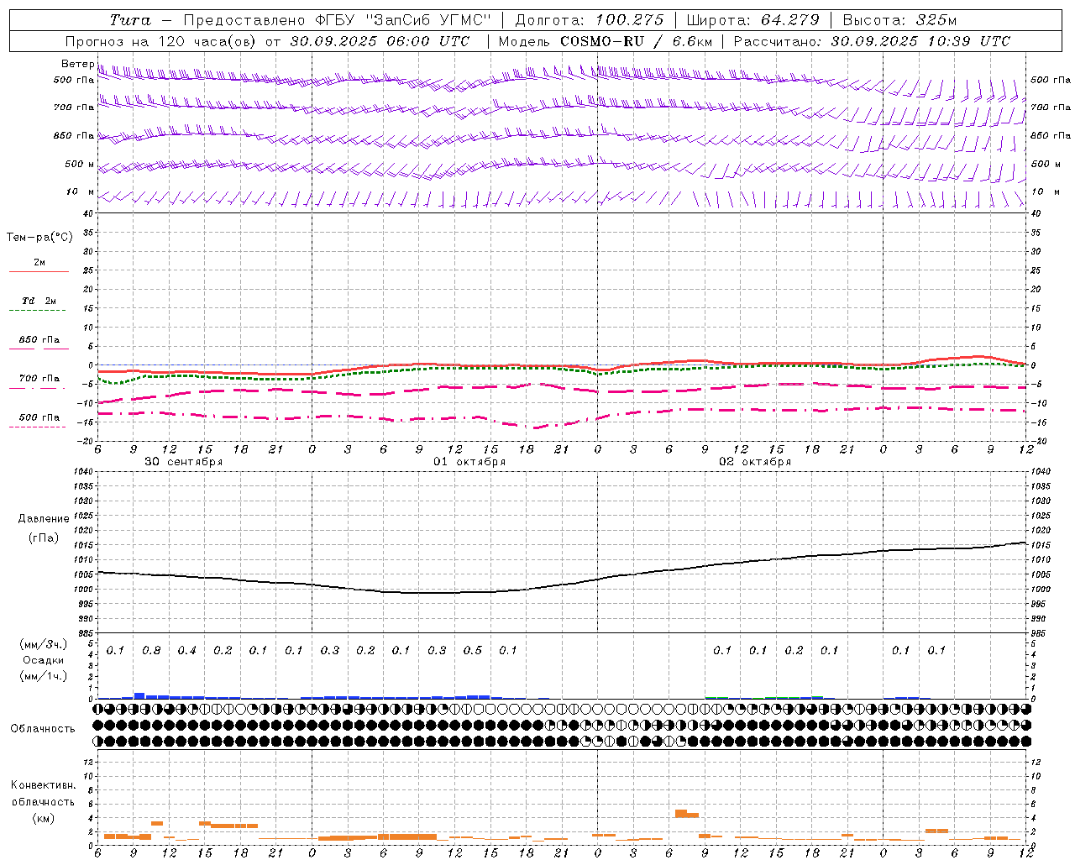Click the "(гПа)" unit under Давление
Viewport: 1075px width, 860px height.
[44, 538]
